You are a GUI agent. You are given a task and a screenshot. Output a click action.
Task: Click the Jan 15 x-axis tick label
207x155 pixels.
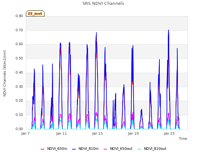97,133
